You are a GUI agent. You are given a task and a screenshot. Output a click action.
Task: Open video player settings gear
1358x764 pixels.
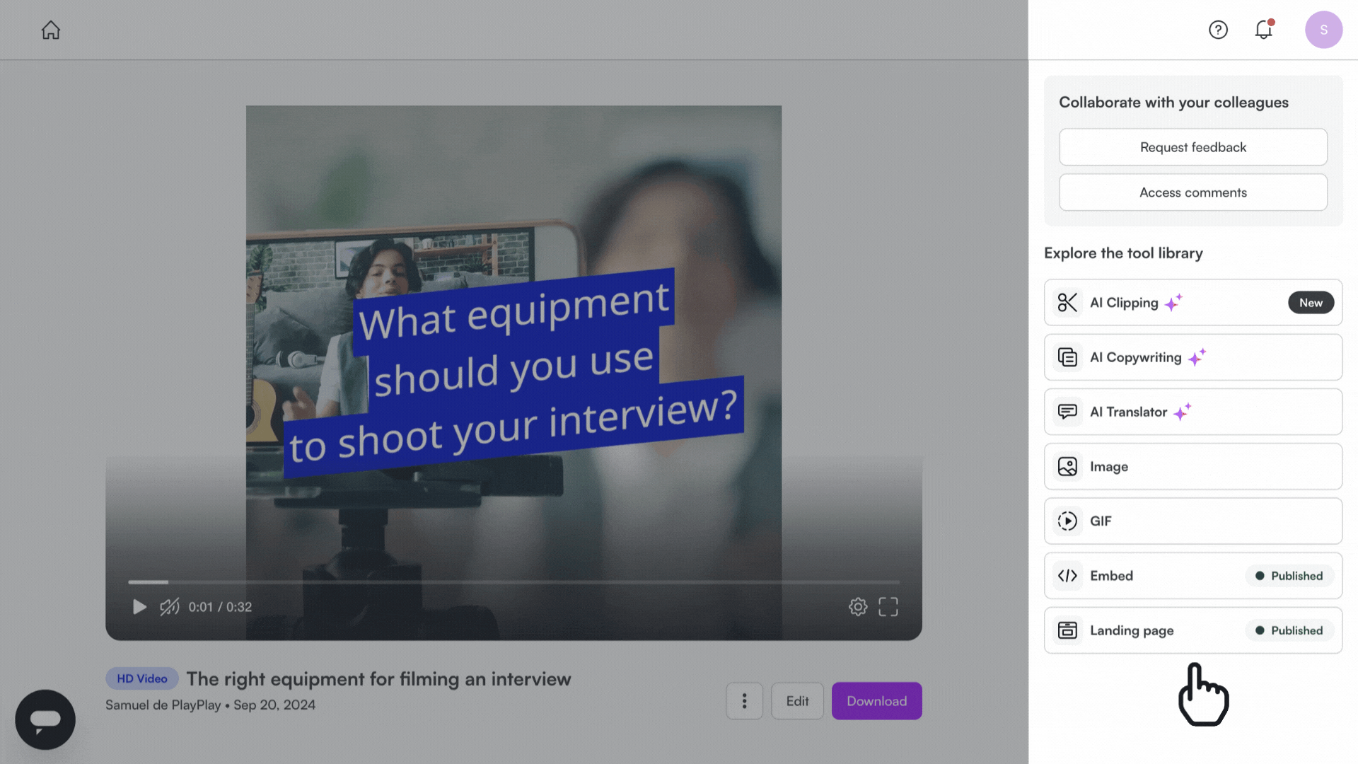(x=858, y=607)
